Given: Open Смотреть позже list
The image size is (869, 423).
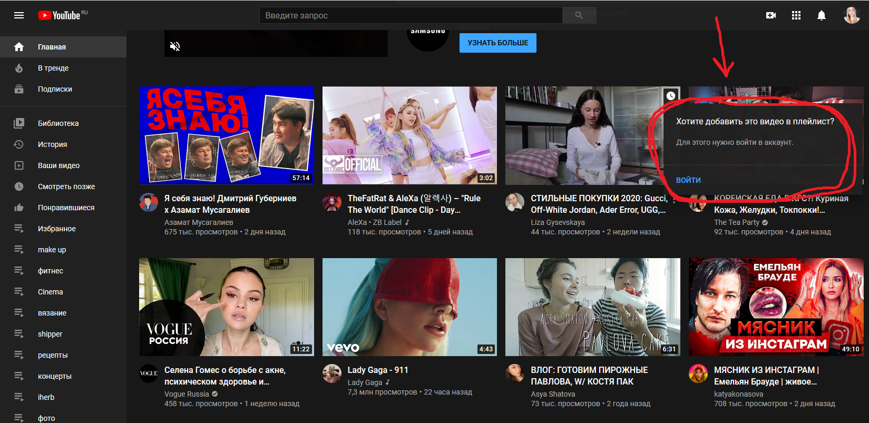Looking at the screenshot, I should 63,186.
